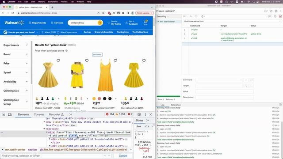Expand the Availability filter

coord(15,82)
